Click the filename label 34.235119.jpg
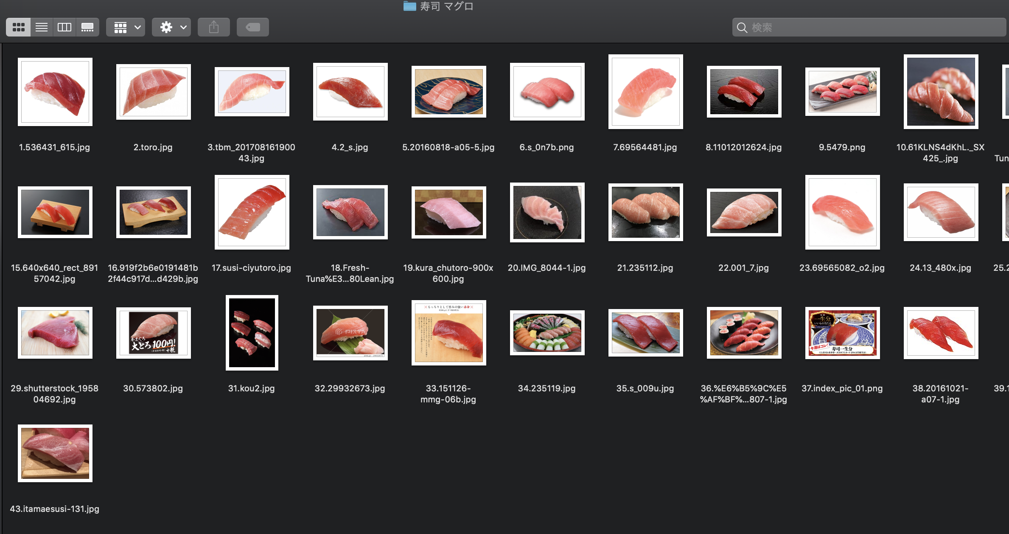The image size is (1009, 534). point(547,388)
